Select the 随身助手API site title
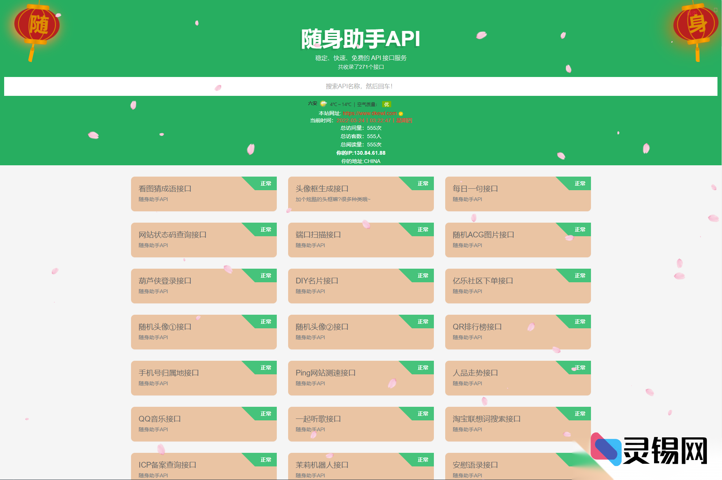 coord(361,39)
